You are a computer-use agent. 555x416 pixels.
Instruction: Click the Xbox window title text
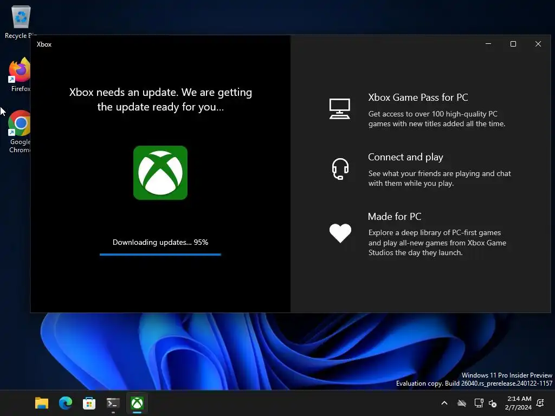(x=44, y=44)
